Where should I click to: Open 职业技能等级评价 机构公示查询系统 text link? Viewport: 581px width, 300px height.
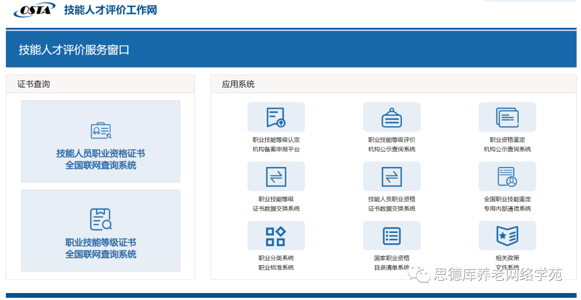pyautogui.click(x=392, y=144)
